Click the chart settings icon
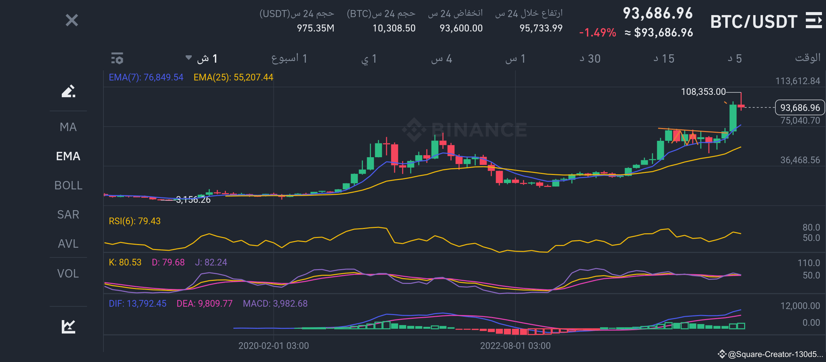The image size is (826, 362). (117, 58)
